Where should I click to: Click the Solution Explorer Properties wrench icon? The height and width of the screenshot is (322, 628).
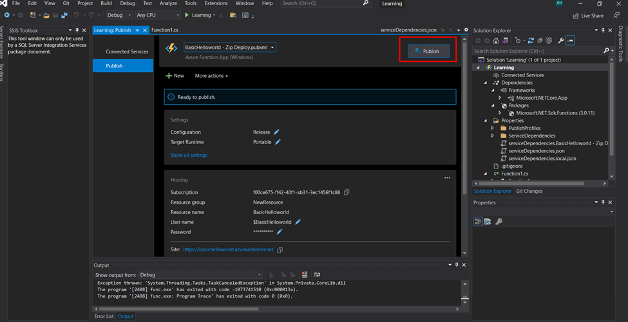(561, 40)
